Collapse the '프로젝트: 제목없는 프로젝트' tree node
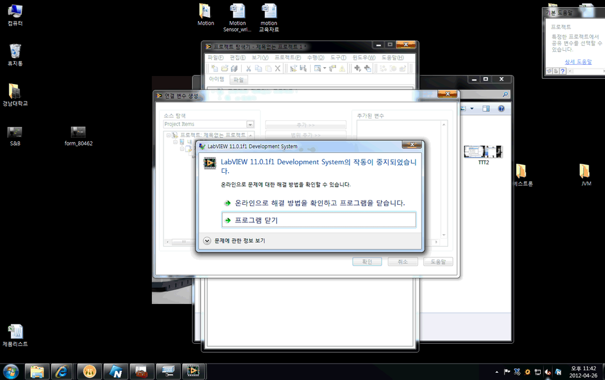Viewport: 605px width, 380px height. coord(168,135)
